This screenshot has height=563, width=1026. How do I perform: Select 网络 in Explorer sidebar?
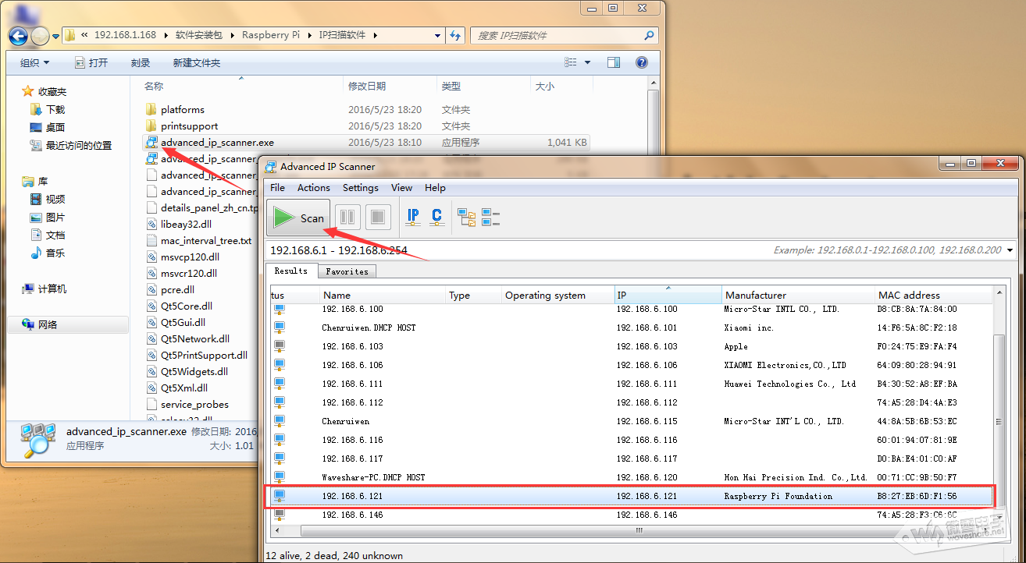coord(48,324)
